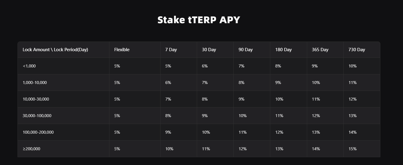Click the "10,000-30,000" row label
The image size is (403, 165).
(36, 99)
